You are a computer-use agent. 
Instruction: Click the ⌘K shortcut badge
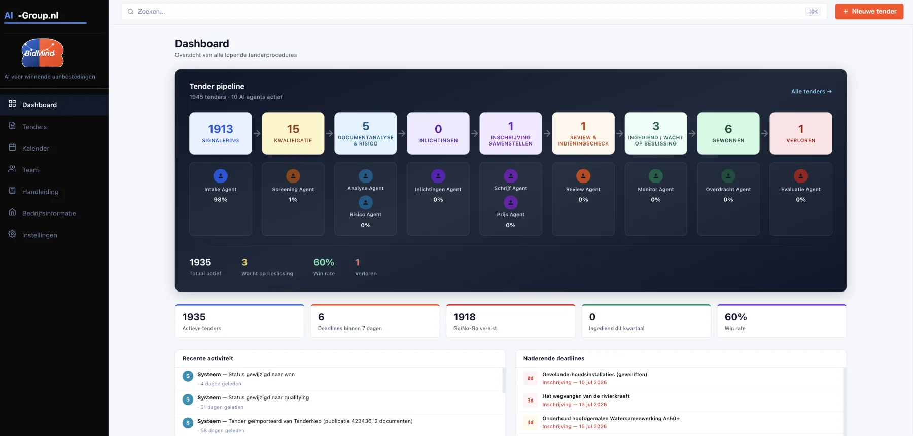click(x=813, y=11)
